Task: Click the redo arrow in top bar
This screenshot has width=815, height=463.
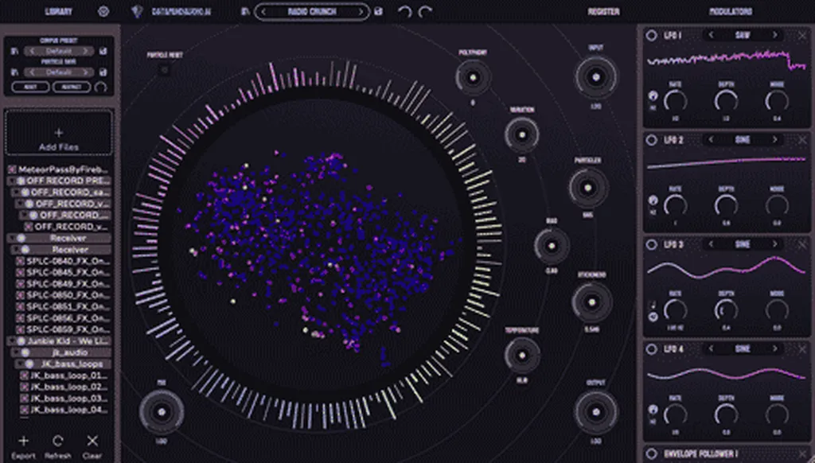Action: pos(426,12)
